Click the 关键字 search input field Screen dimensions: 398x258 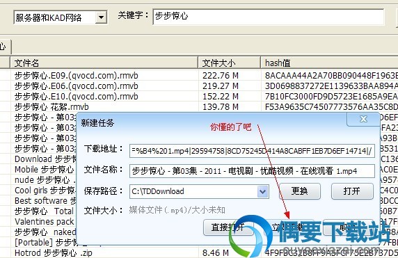pos(269,17)
